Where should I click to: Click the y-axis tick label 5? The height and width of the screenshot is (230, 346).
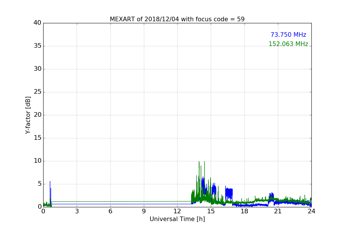(40, 184)
